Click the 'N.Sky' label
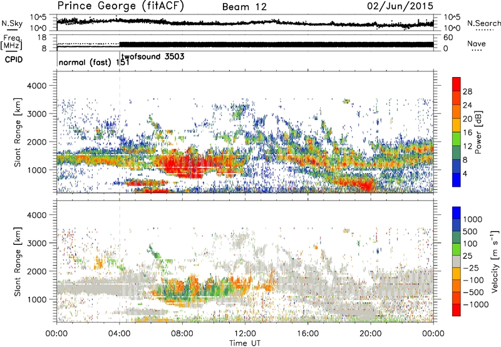 point(12,24)
